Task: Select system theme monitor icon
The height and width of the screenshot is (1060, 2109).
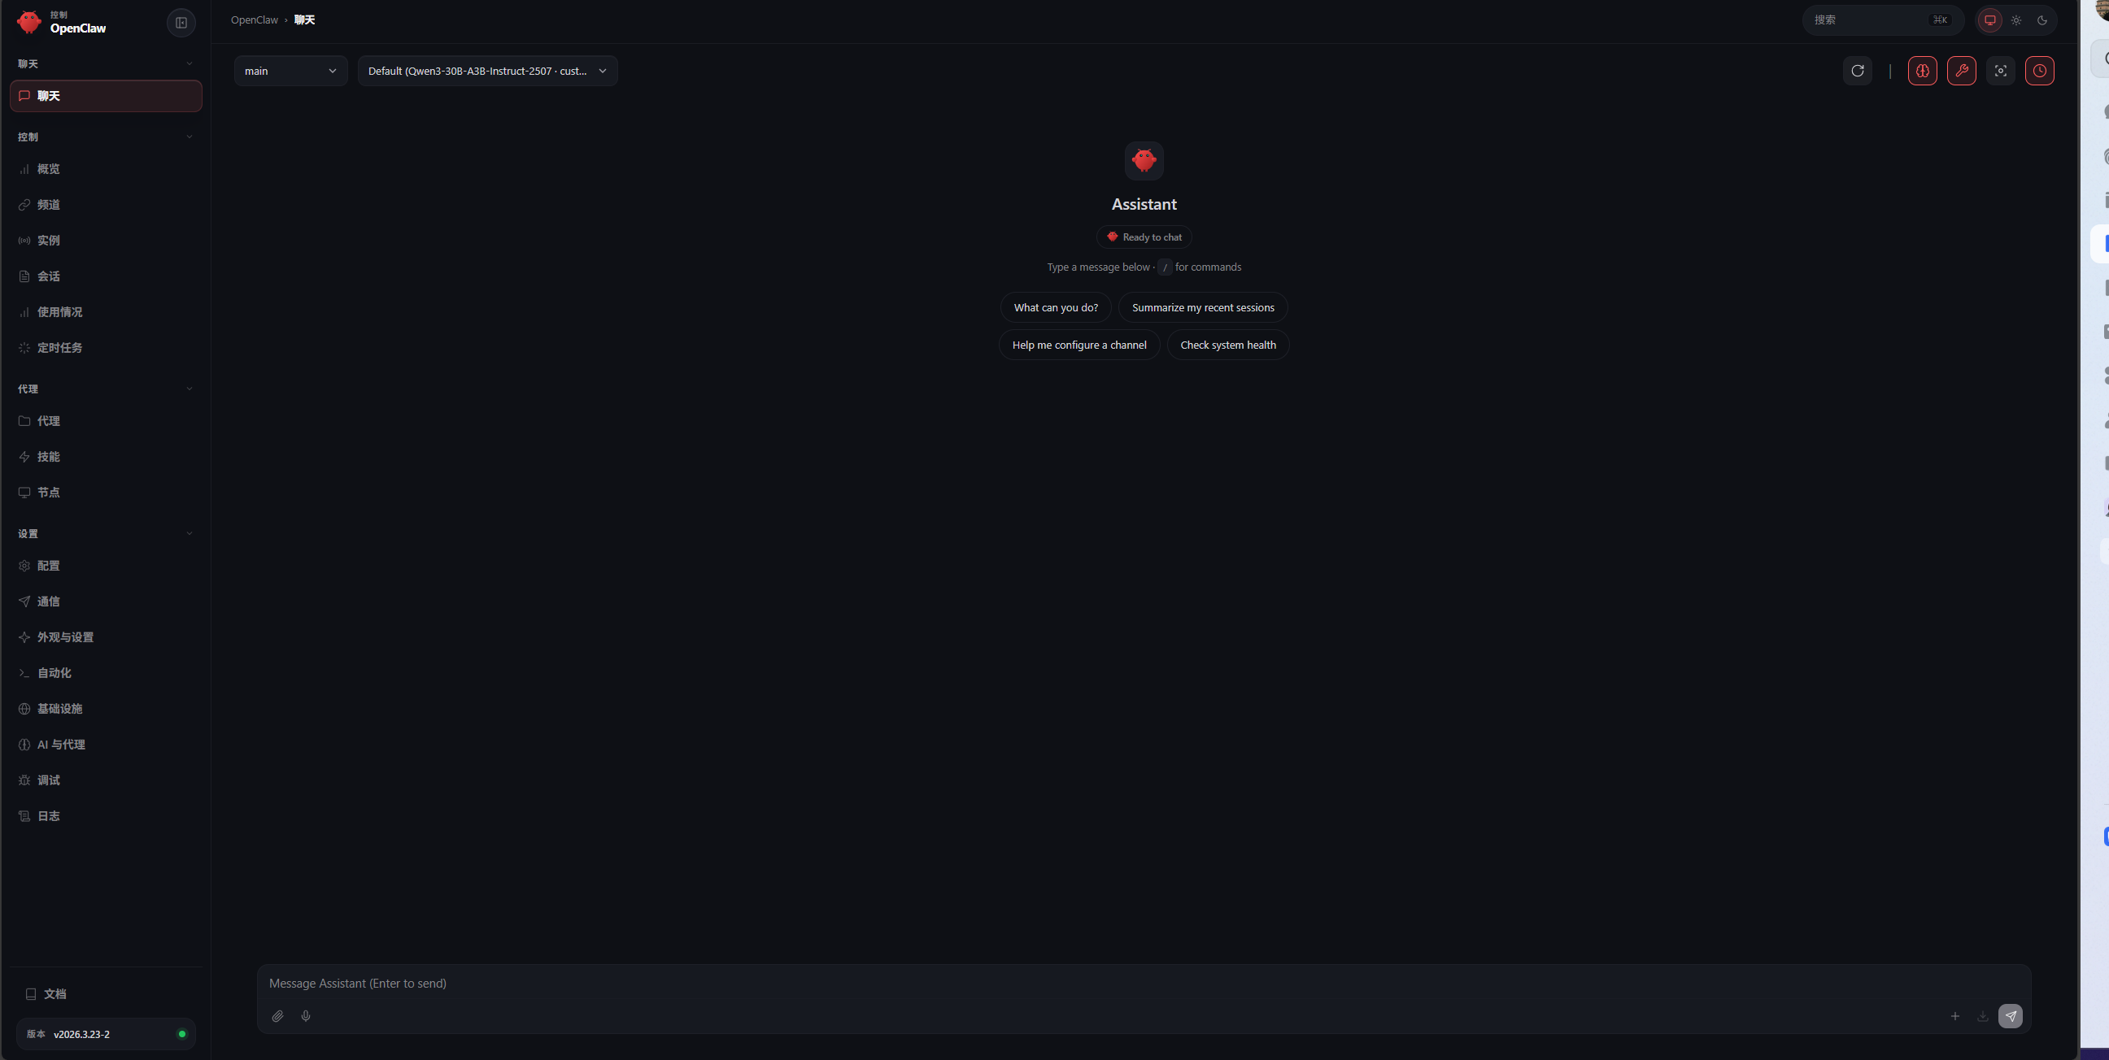Action: [x=1989, y=20]
